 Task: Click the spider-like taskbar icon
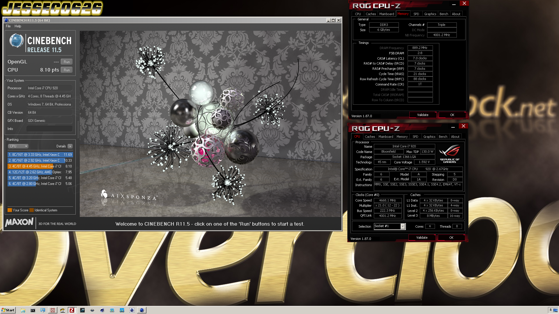pos(92,310)
